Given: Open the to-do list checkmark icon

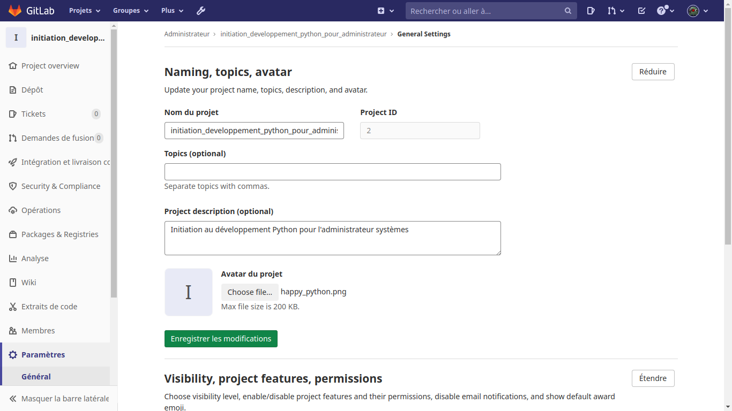Looking at the screenshot, I should coord(641,11).
